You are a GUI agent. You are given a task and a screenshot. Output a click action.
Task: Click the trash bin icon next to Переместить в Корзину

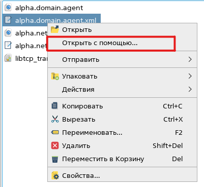pyautogui.click(x=55, y=159)
